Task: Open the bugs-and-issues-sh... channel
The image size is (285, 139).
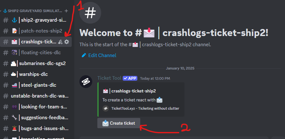Action: point(36,129)
